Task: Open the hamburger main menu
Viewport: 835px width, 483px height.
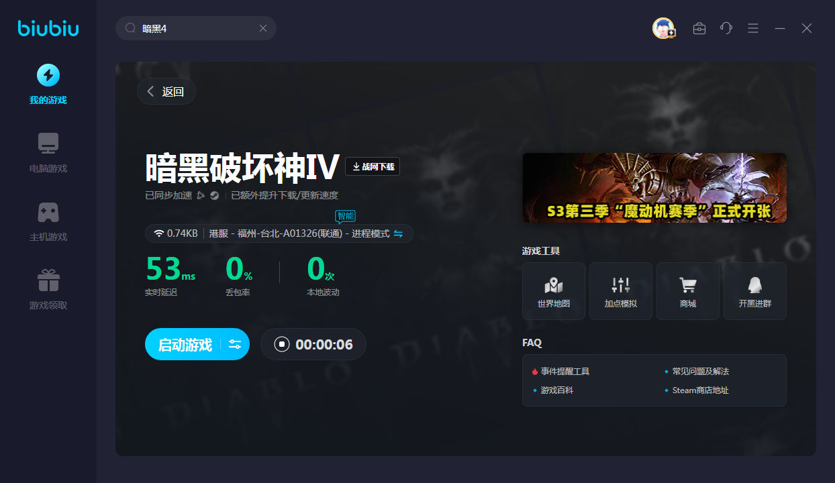Action: [753, 28]
